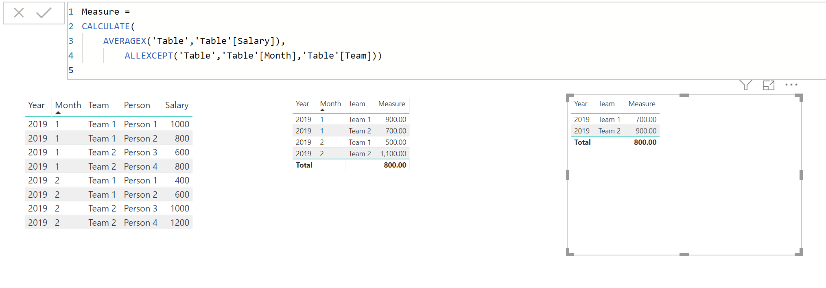Viewport: 826px width, 288px height.
Task: Grab right-middle resize handle of right visual
Action: 801,175
